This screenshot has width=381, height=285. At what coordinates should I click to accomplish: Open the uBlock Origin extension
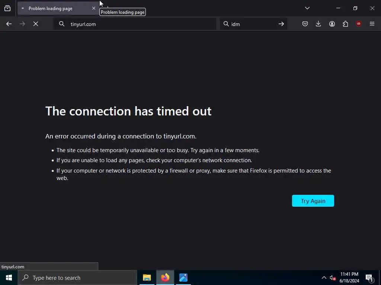click(x=358, y=24)
